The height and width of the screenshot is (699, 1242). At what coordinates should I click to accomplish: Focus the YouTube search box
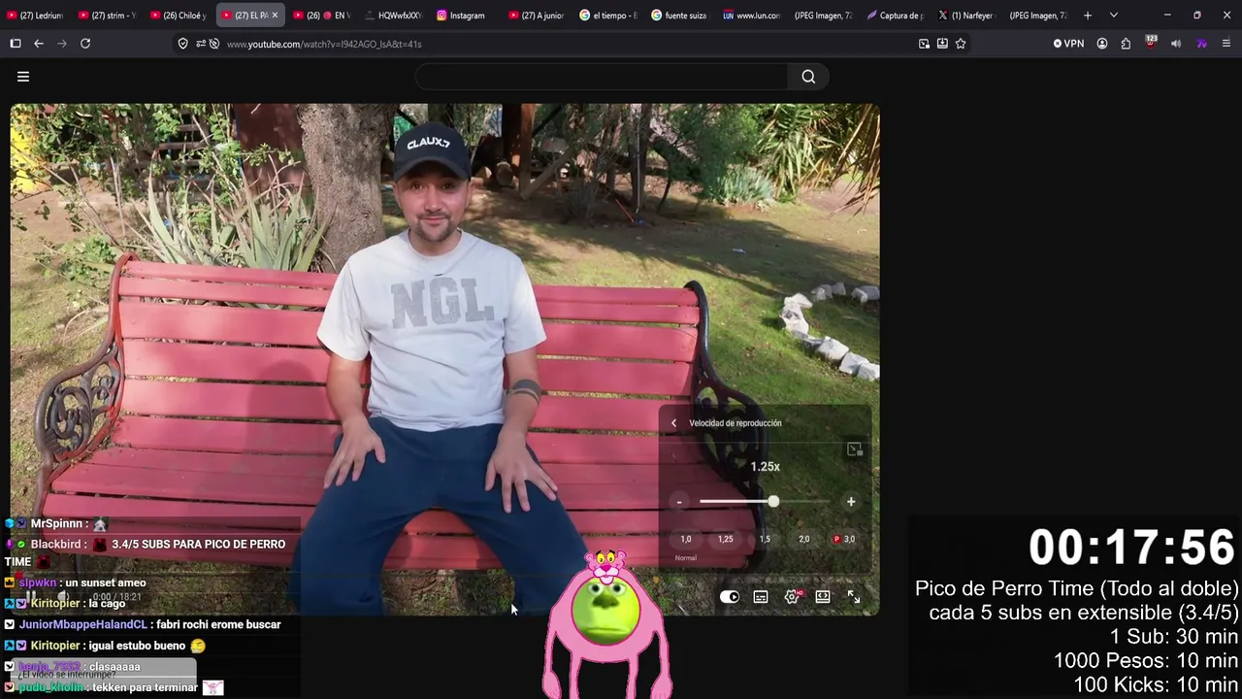(602, 77)
